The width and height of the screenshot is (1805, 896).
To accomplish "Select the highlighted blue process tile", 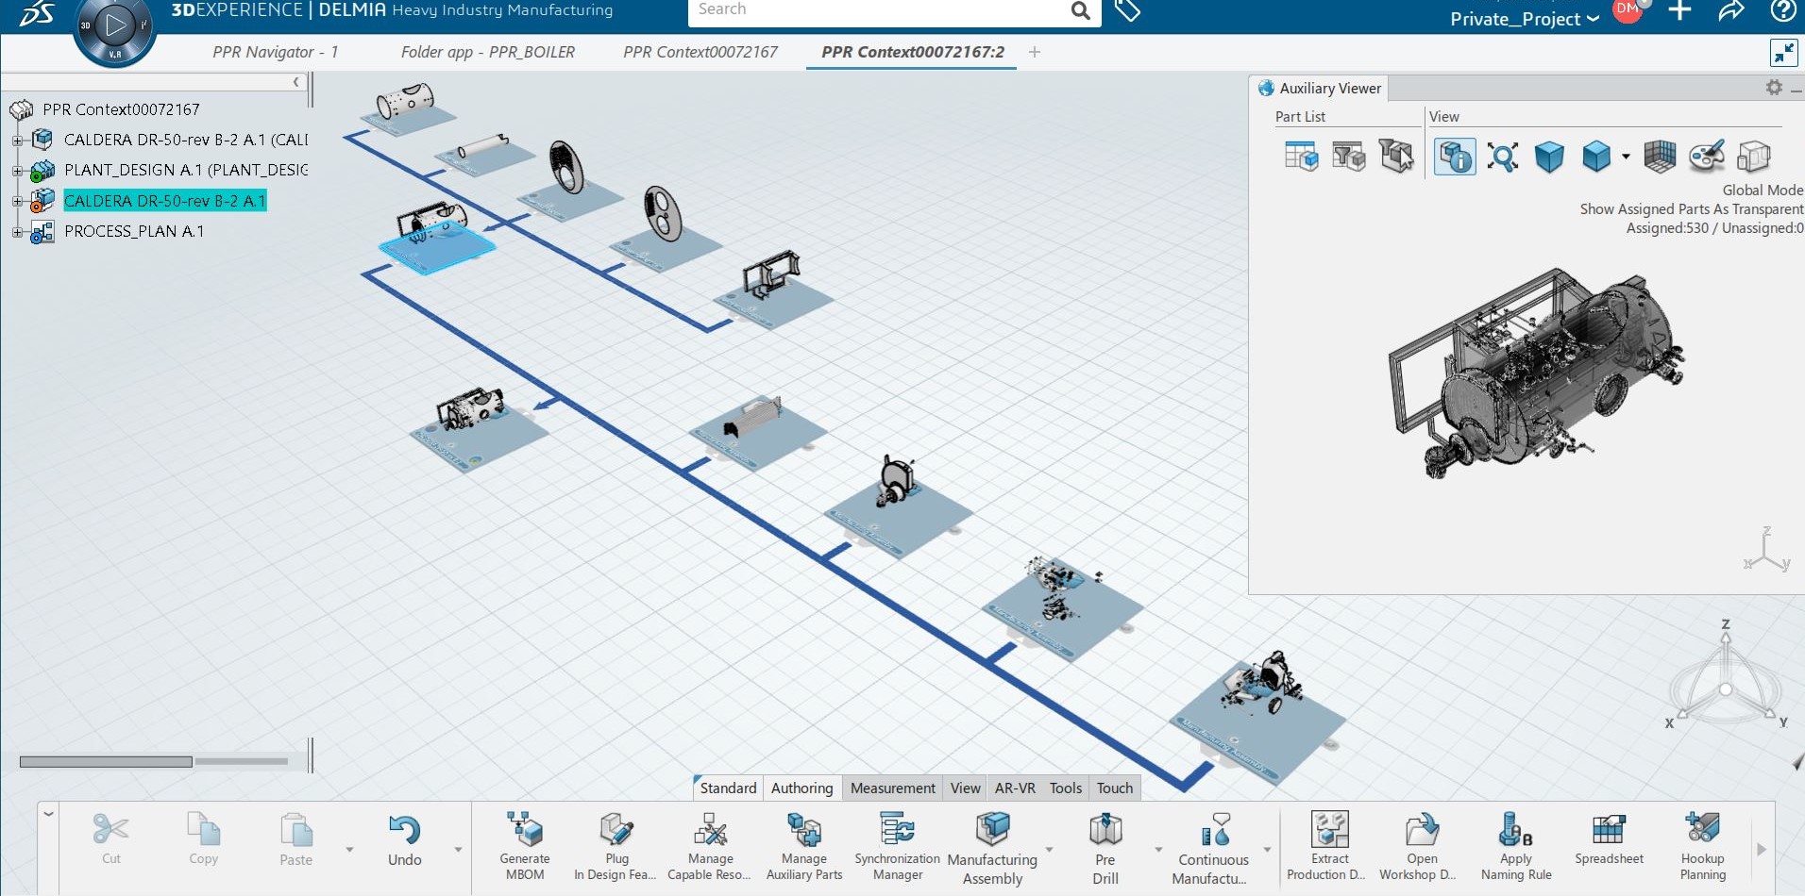I will [x=437, y=248].
